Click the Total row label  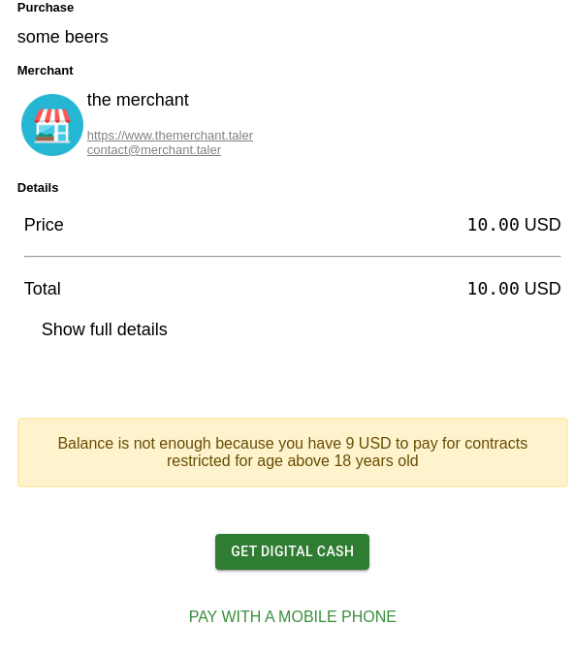(43, 289)
